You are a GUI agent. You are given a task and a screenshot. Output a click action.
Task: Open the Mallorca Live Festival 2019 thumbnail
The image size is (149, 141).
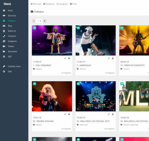coord(96,96)
